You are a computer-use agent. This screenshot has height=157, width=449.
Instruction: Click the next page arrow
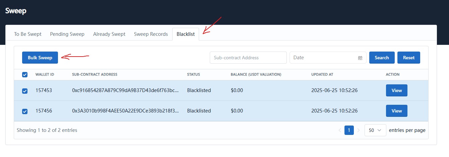[358, 130]
